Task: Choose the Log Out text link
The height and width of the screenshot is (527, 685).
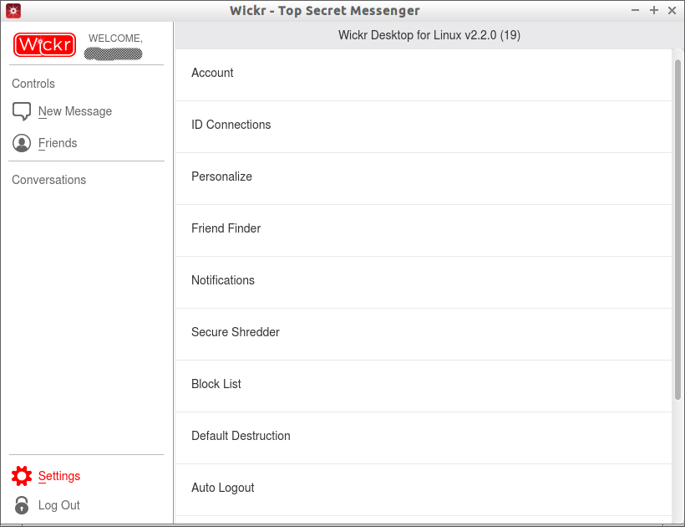Action: tap(59, 505)
